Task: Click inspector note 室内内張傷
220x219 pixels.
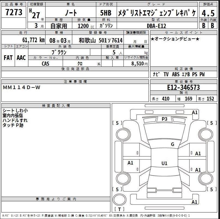Action: click(13, 115)
